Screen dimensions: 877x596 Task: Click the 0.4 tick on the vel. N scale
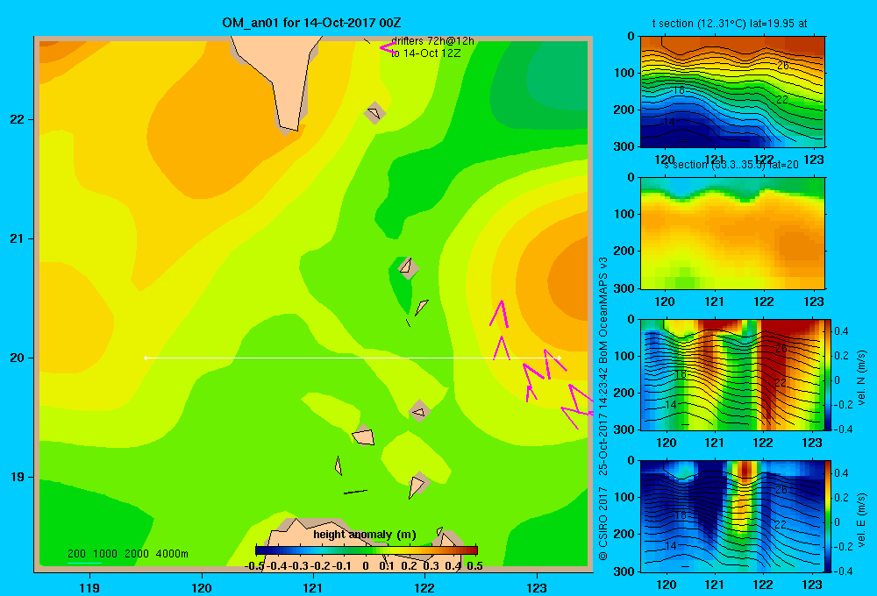pyautogui.click(x=842, y=331)
